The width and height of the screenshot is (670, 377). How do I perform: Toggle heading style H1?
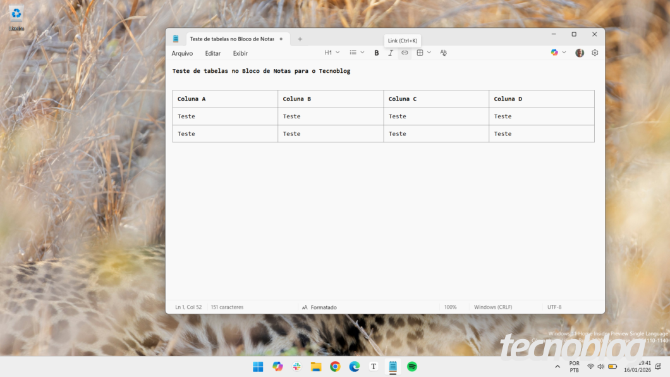327,53
